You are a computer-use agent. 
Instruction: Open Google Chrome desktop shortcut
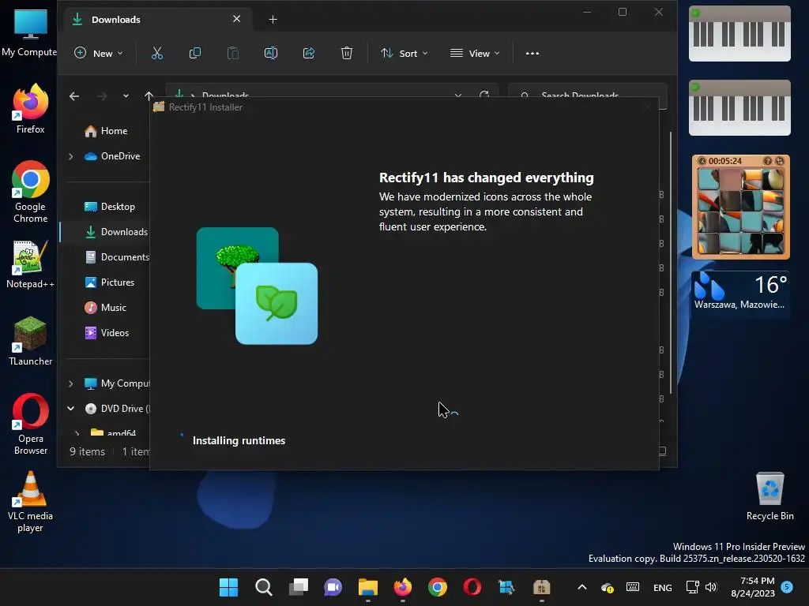pyautogui.click(x=30, y=192)
